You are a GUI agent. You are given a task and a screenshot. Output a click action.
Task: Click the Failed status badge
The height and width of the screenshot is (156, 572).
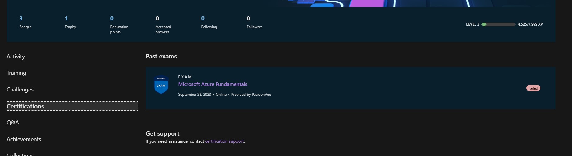coord(533,88)
